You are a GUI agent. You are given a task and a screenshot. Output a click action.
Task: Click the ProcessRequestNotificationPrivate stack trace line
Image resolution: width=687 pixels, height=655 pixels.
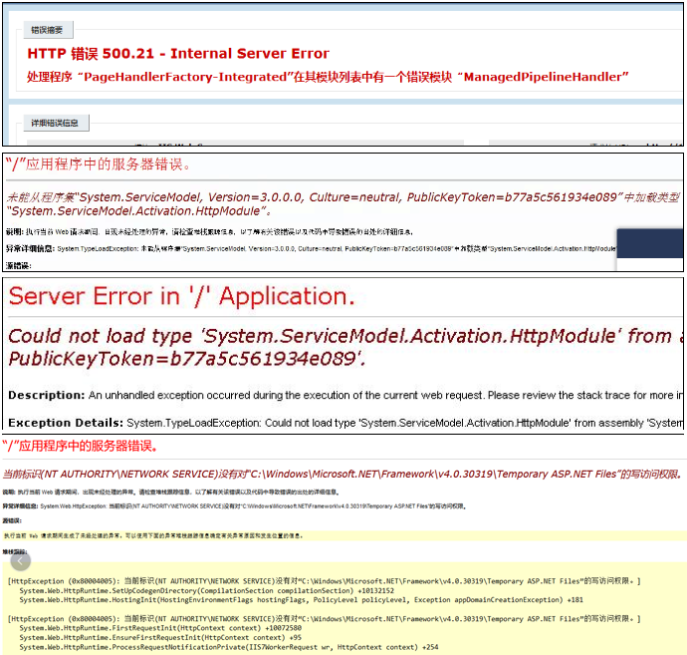[228, 647]
